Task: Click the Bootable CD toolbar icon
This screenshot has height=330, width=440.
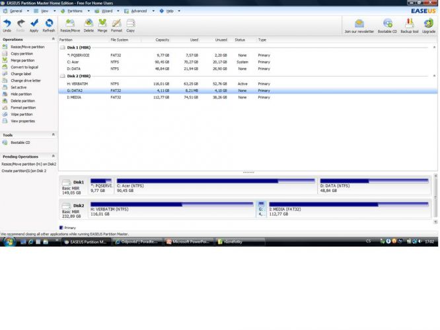Action: 387,26
